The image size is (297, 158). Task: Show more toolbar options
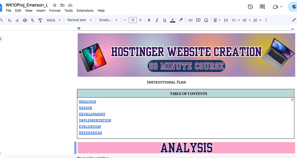(266, 20)
